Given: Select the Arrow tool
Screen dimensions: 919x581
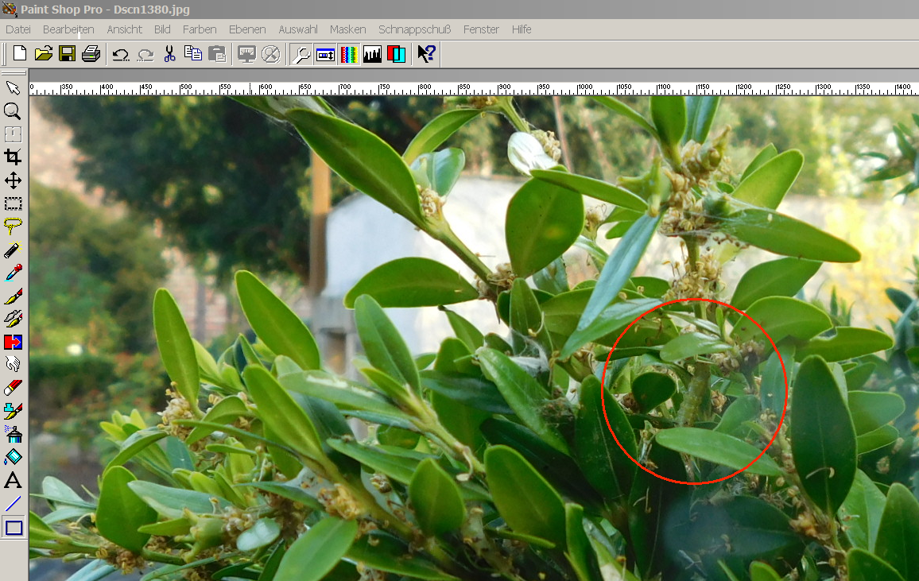Looking at the screenshot, I should (13, 88).
